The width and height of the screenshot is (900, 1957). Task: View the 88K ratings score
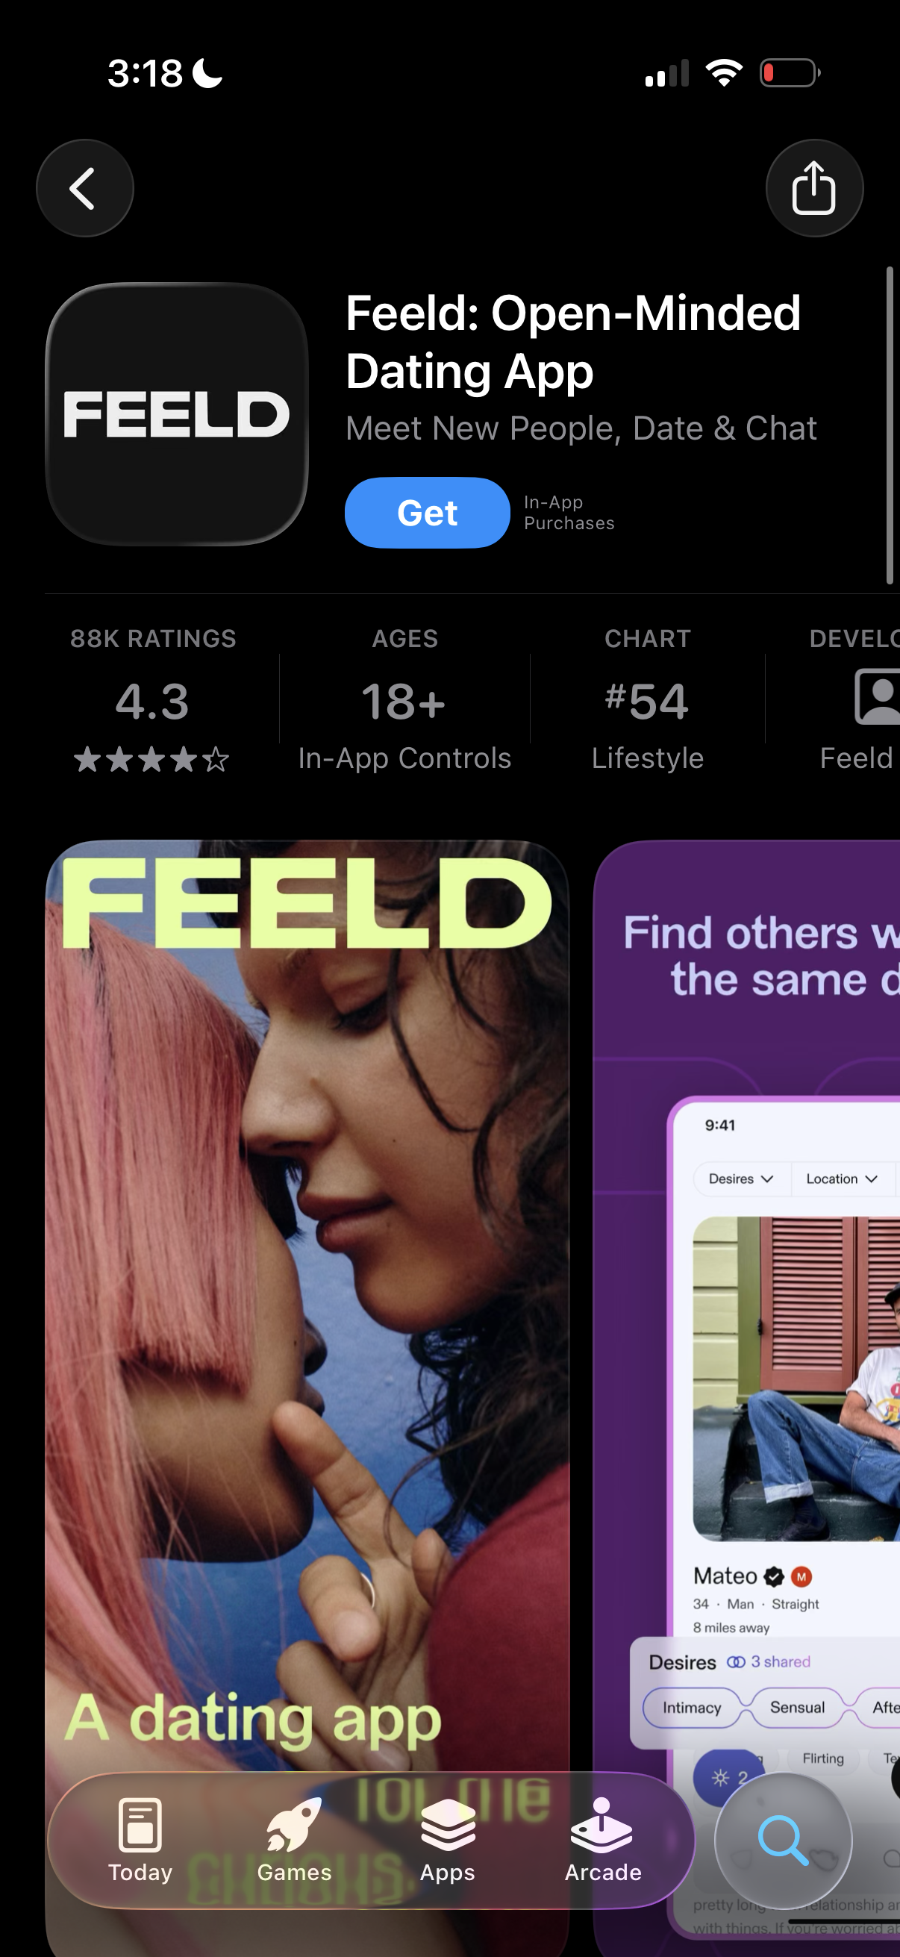point(154,699)
